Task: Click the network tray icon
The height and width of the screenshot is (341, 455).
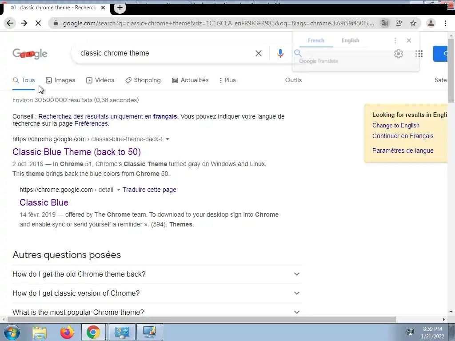Action: click(410, 332)
